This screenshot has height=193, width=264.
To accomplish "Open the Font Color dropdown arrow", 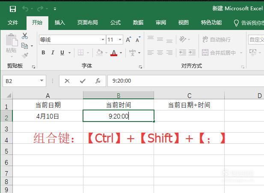I will pyautogui.click(x=121, y=53).
